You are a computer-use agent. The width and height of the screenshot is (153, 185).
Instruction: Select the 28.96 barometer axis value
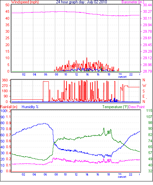point(147,65)
